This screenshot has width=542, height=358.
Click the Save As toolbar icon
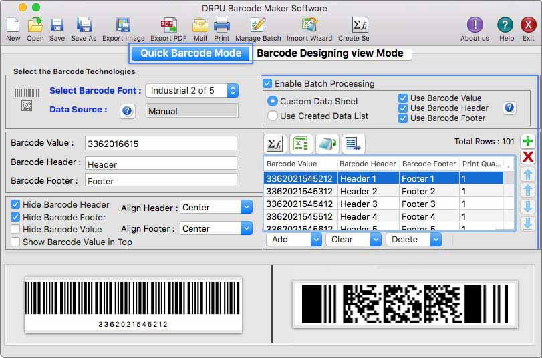(84, 25)
